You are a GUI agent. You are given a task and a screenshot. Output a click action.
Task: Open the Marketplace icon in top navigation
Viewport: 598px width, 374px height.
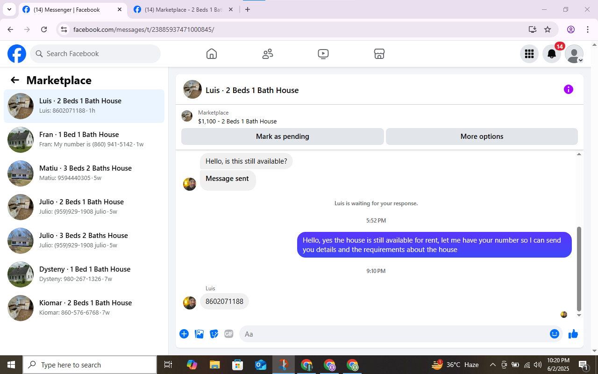coord(379,54)
